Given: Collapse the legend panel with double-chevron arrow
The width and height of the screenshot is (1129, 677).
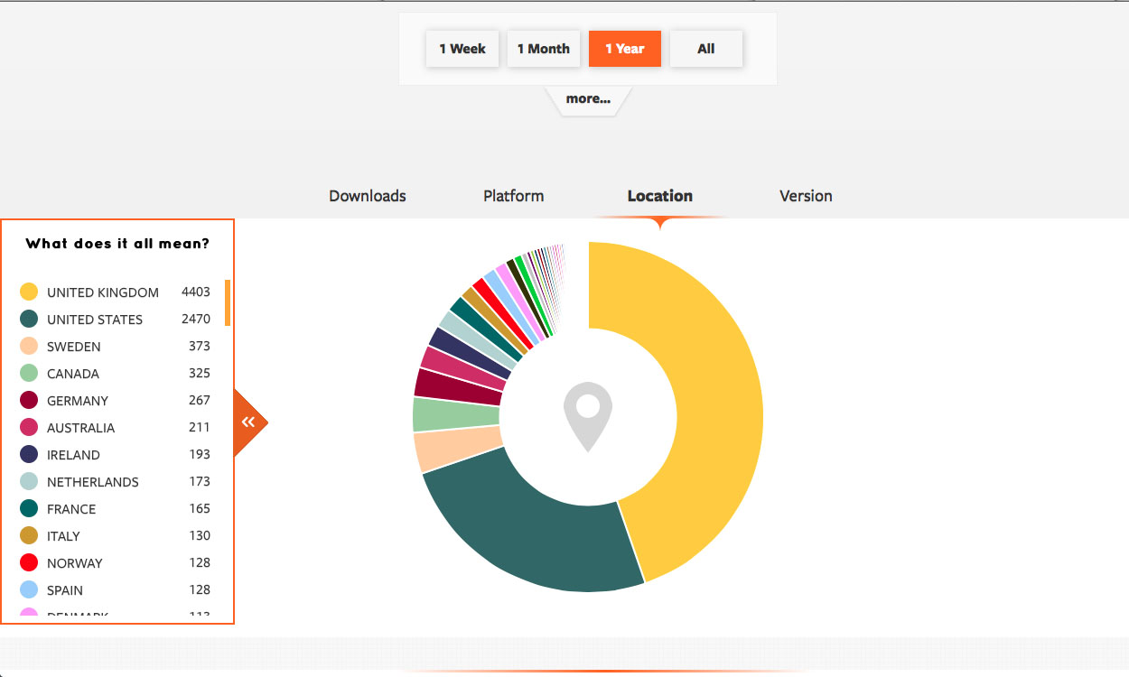Looking at the screenshot, I should [x=248, y=422].
